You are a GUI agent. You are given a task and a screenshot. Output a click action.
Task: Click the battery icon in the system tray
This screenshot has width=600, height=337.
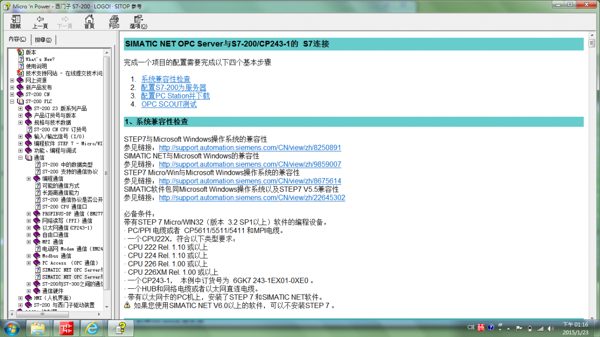[x=530, y=328]
